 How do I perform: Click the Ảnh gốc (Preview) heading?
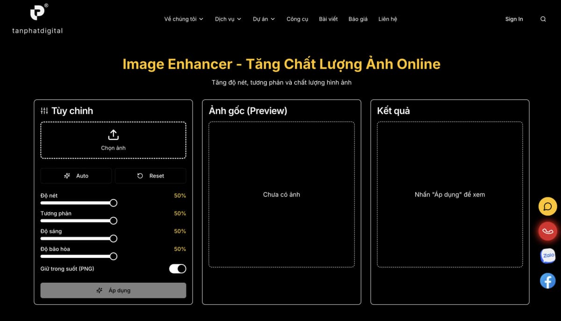[248, 111]
